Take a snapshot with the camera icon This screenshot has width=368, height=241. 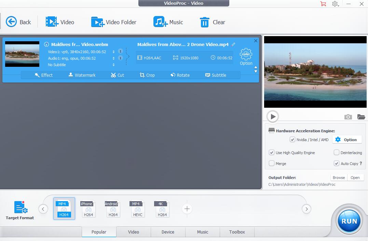click(x=348, y=117)
